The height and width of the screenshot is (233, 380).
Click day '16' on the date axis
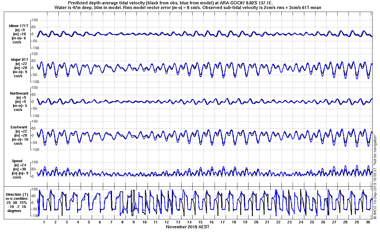pyautogui.click(x=212, y=222)
